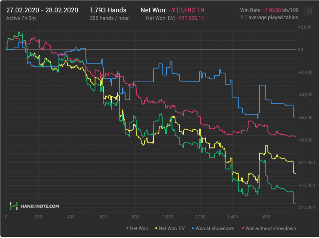Click the 1,600 hands x-axis tick
This screenshot has height=238, width=319.
[x=265, y=217]
